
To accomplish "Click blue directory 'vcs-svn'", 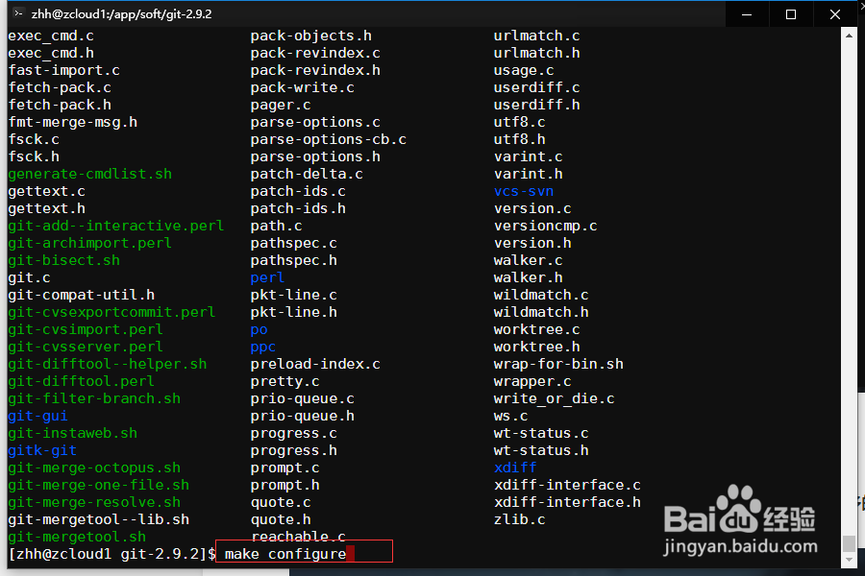I will pyautogui.click(x=524, y=191).
